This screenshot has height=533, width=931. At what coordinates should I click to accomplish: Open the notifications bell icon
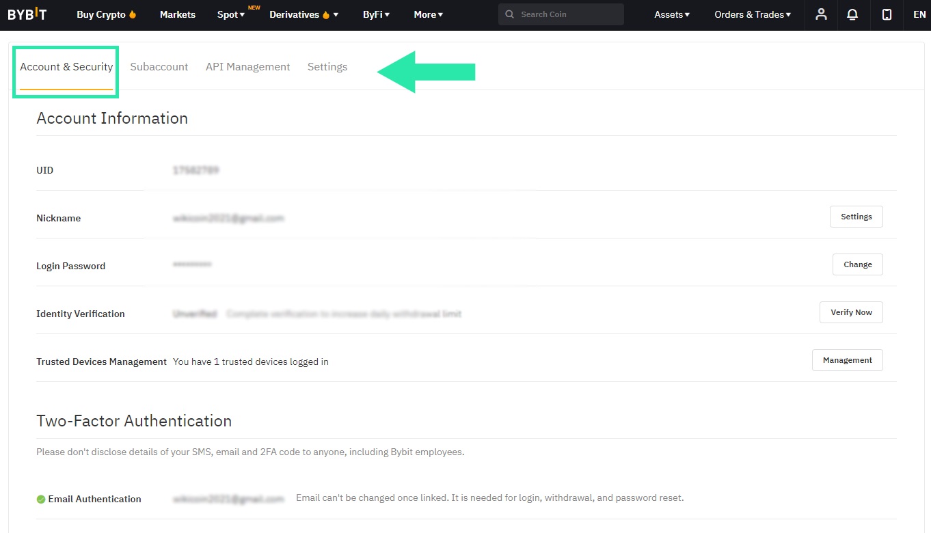(x=852, y=14)
